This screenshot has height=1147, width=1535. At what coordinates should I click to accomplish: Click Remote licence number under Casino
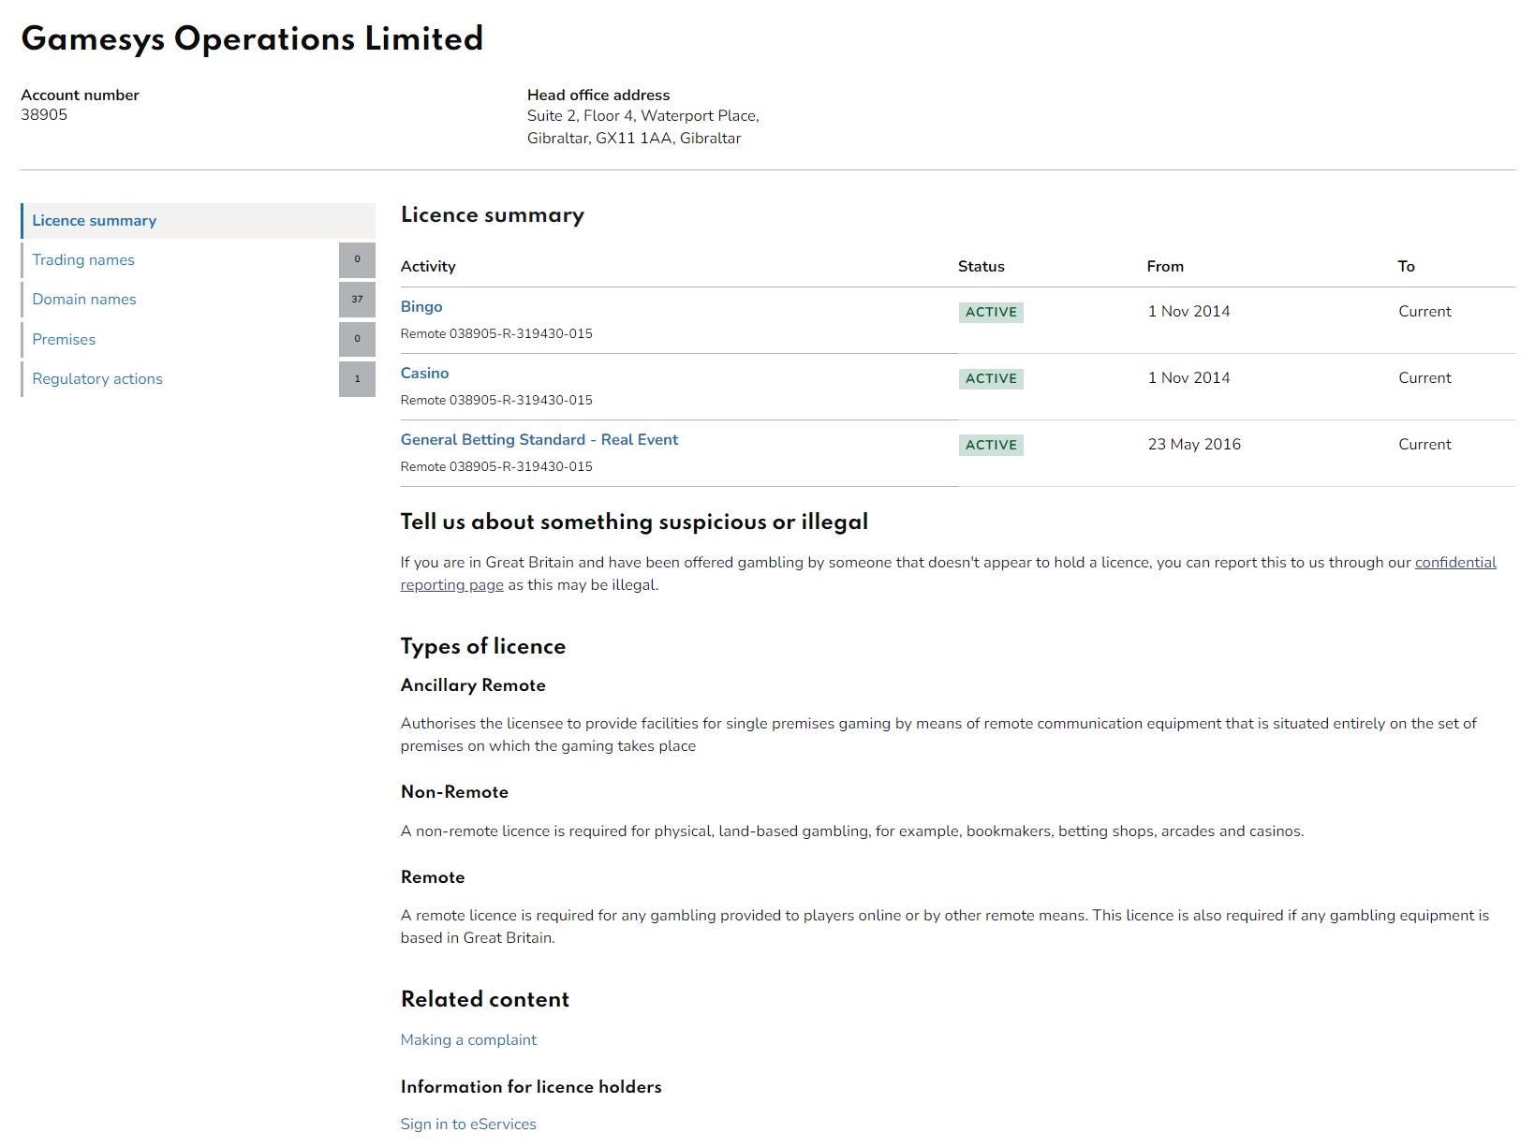pos(496,401)
